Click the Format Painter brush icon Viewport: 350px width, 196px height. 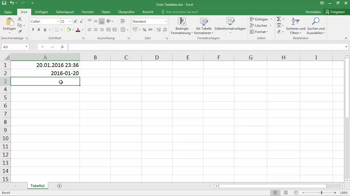point(20,32)
